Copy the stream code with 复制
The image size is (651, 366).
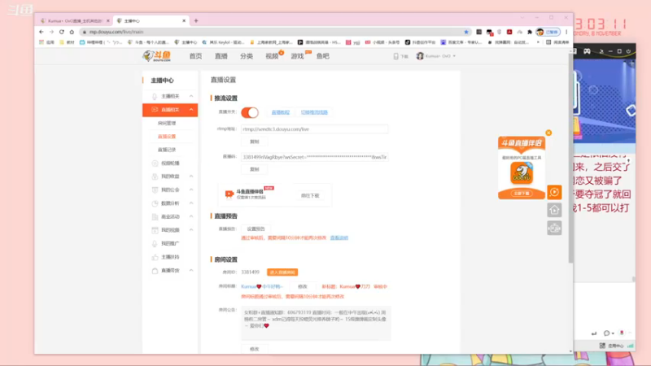point(255,169)
